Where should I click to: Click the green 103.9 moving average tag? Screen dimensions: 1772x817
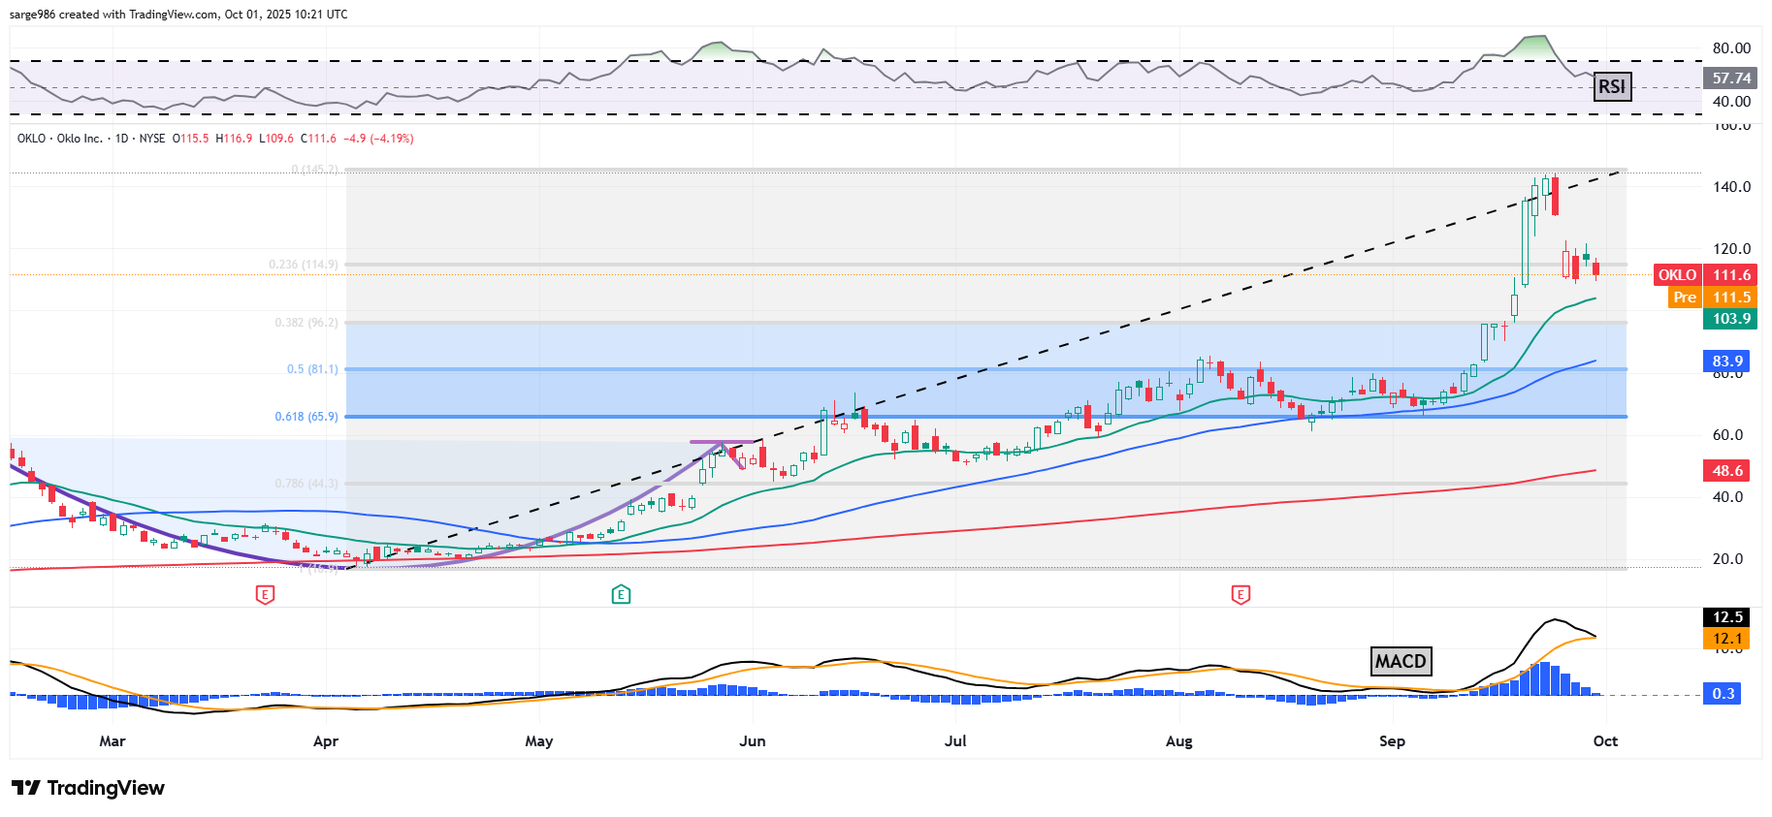1730,319
